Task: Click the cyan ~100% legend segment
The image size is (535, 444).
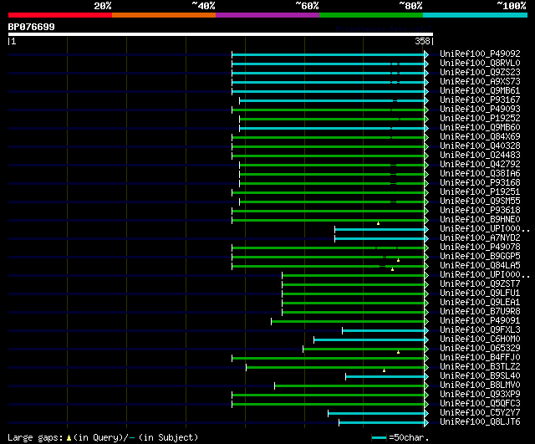Action: (475, 15)
